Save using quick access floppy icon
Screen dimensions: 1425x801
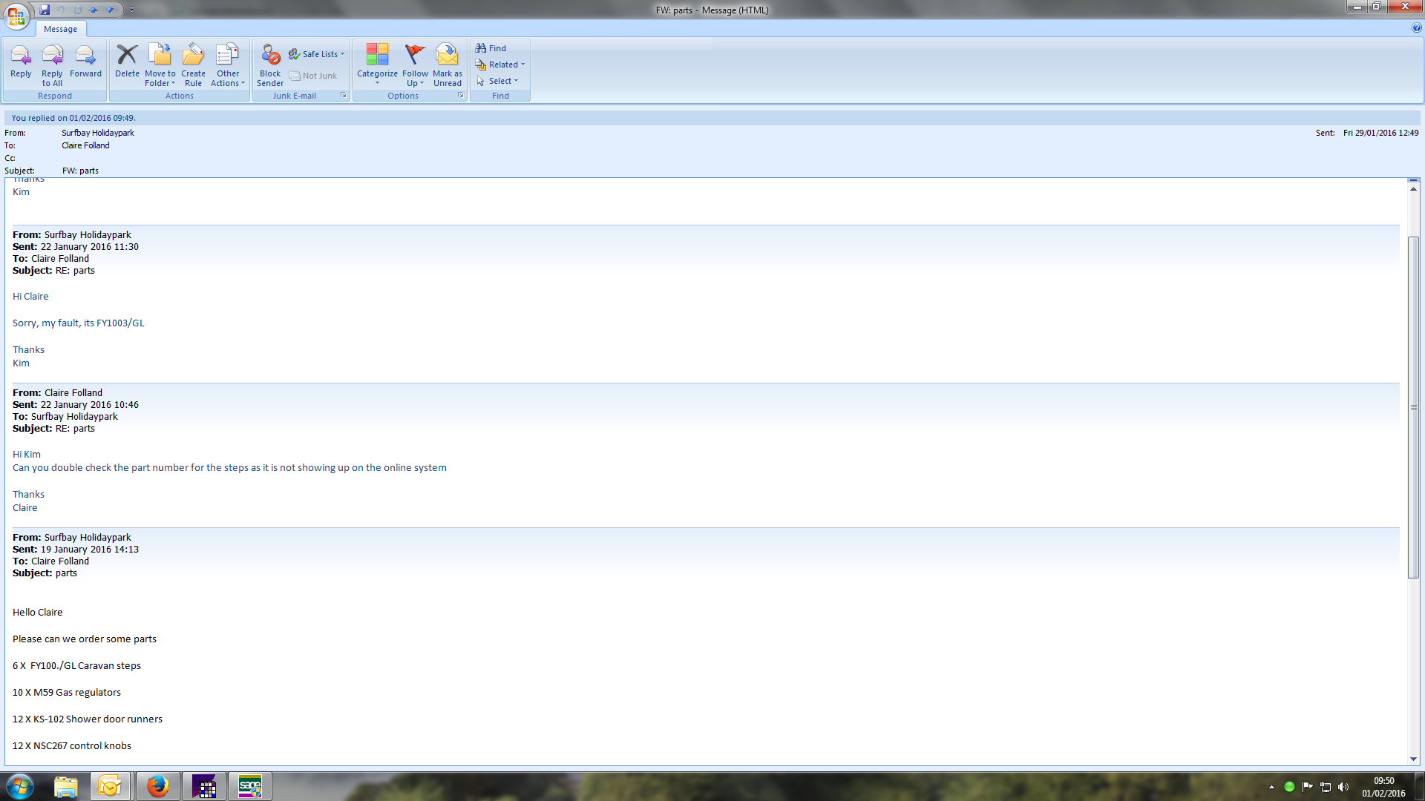click(x=45, y=10)
